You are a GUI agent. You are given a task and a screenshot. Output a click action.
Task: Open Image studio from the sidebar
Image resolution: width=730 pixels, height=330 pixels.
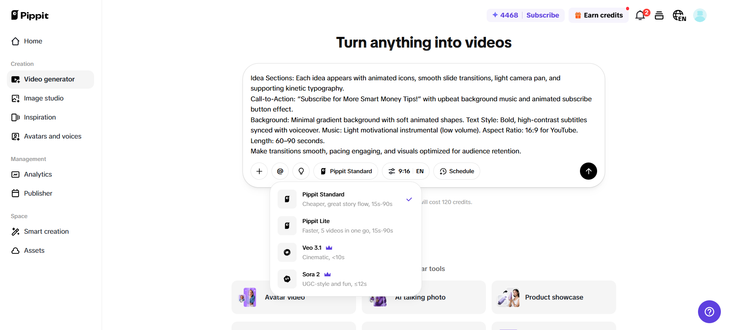click(50, 98)
